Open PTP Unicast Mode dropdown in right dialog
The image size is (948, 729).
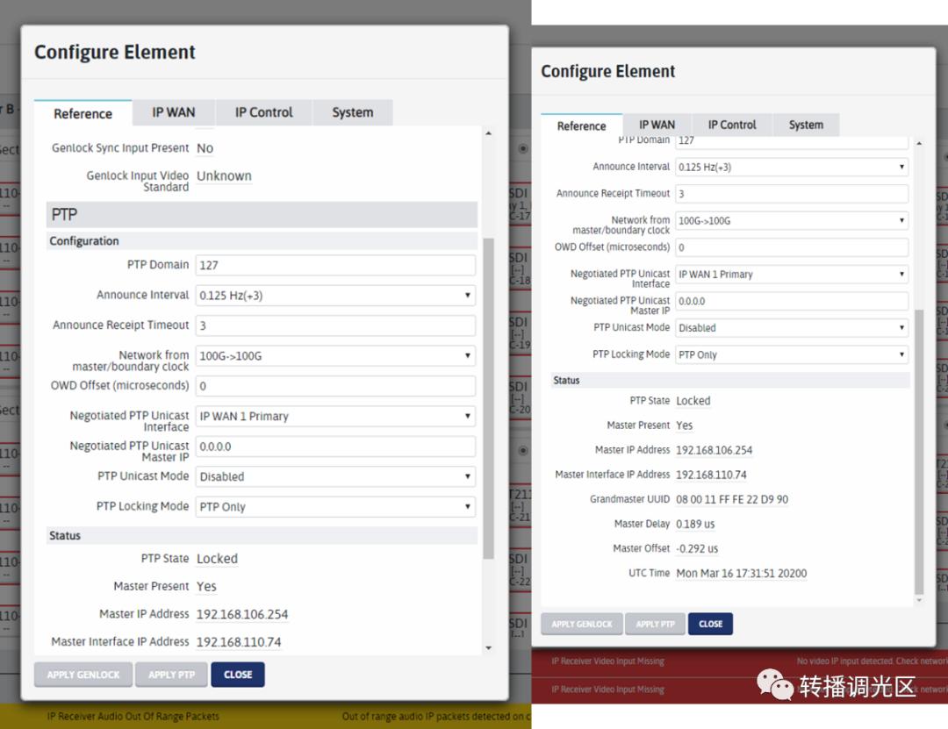point(792,327)
